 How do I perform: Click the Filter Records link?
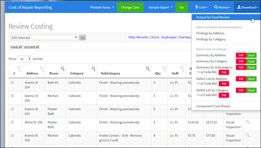click(138, 37)
